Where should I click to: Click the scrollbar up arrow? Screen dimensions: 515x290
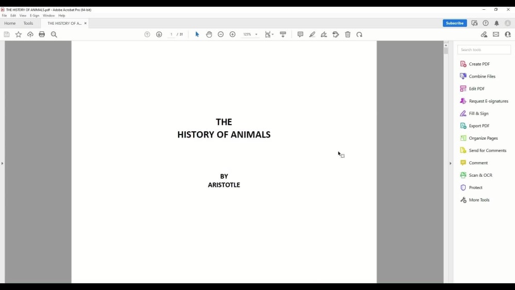click(445, 45)
